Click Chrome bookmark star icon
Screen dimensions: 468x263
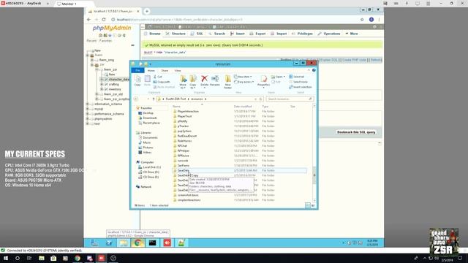tap(362, 20)
